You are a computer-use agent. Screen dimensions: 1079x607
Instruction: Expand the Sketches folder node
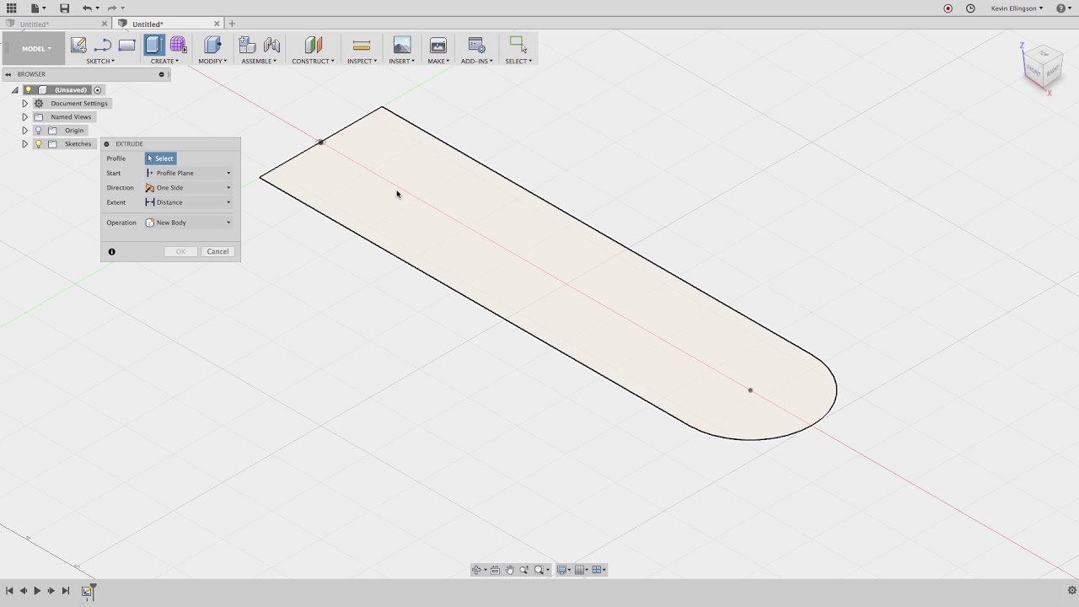pos(24,144)
